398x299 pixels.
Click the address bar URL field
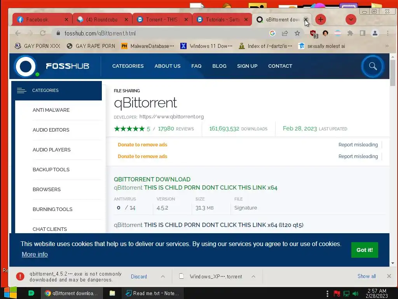162,33
